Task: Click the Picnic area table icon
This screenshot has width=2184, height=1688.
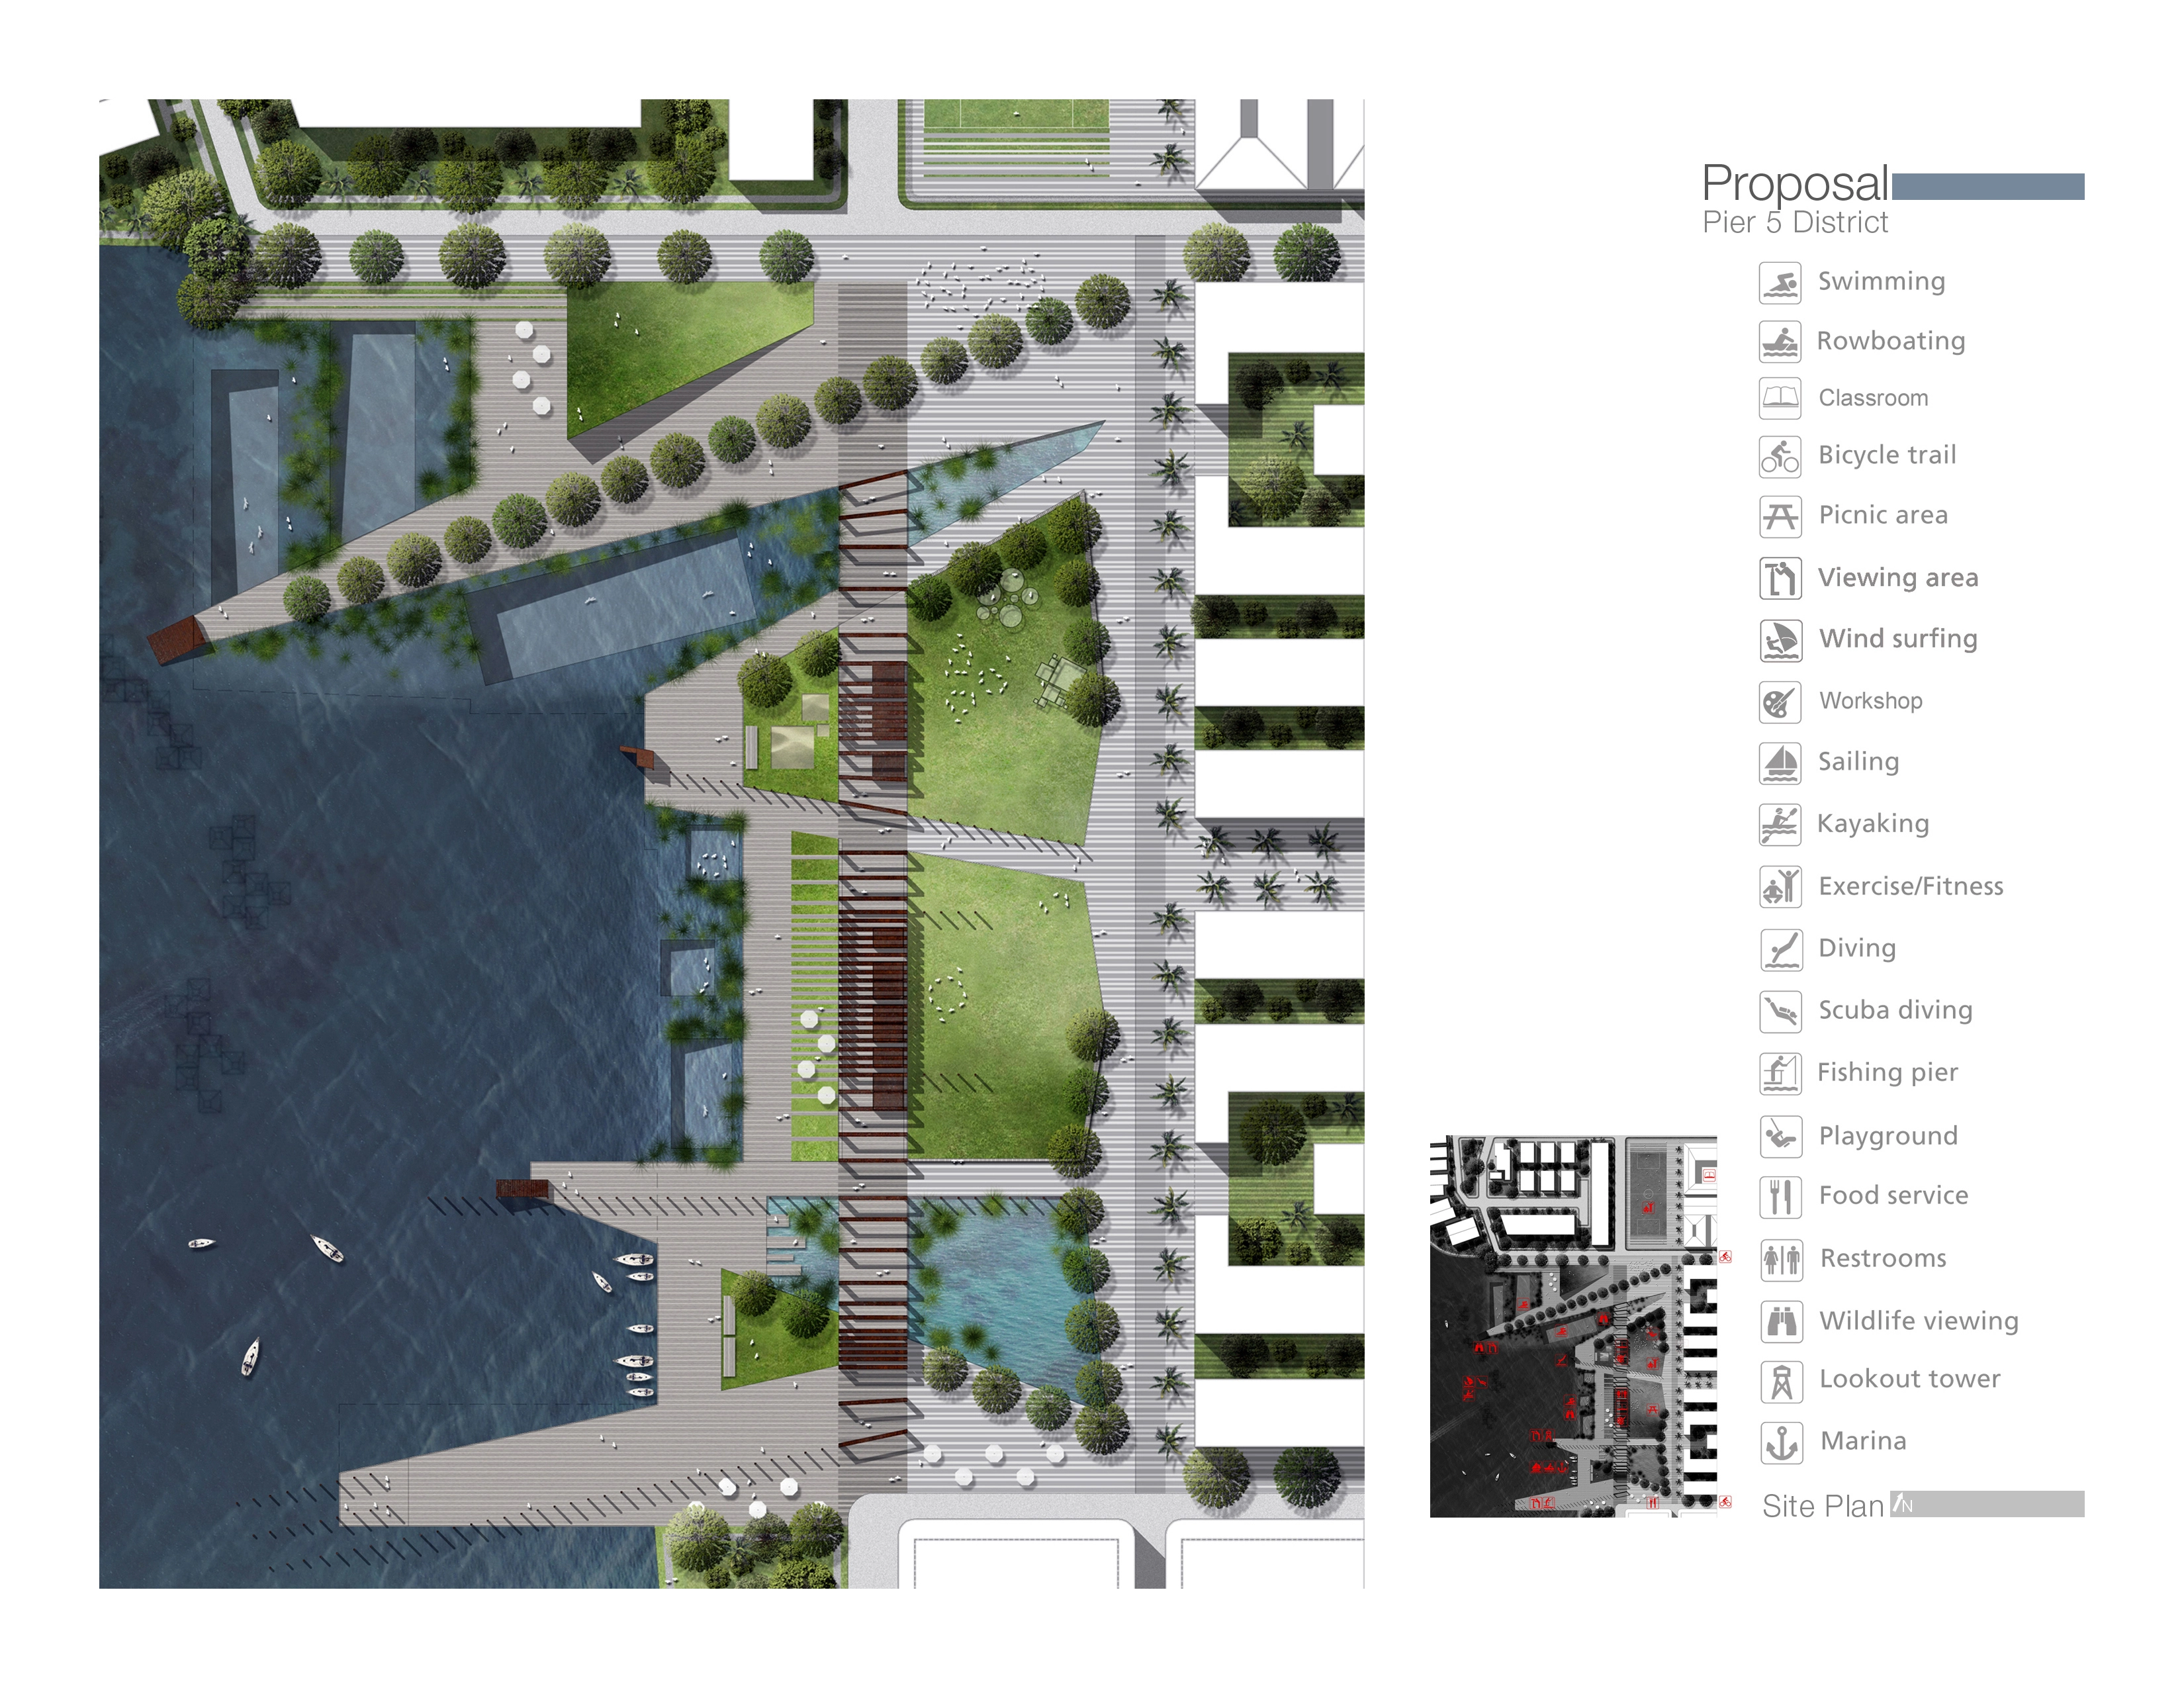Action: pyautogui.click(x=1780, y=517)
